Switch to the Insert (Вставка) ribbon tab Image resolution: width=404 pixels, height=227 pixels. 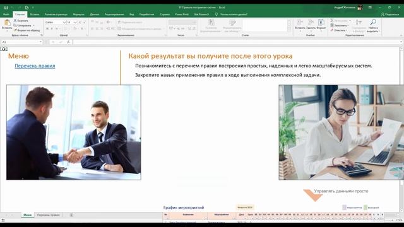coord(35,15)
